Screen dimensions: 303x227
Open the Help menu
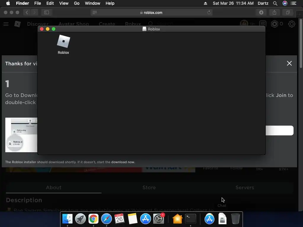click(110, 3)
